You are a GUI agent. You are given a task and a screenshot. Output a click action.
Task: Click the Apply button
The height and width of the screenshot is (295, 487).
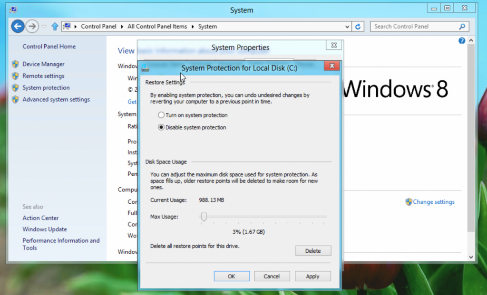pos(312,276)
